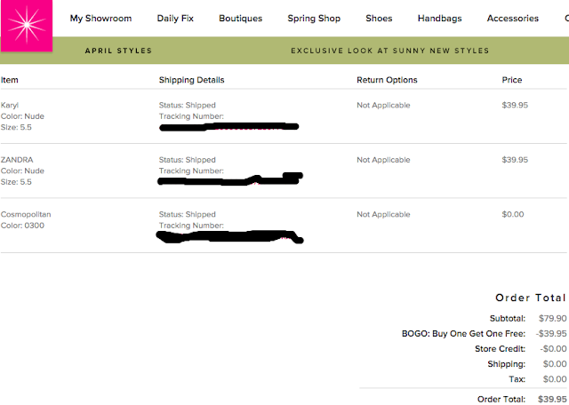Open the Exclusive Look at Sunny New Styles banner
Viewport: 569px width, 405px height.
(x=389, y=51)
